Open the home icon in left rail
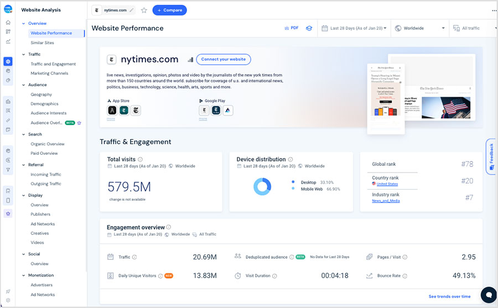This screenshot has width=498, height=308. 8,22
